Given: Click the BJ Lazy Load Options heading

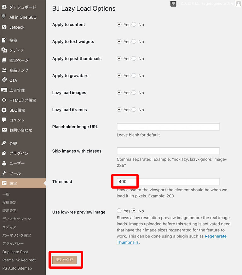Looking at the screenshot, I should 84,9.
